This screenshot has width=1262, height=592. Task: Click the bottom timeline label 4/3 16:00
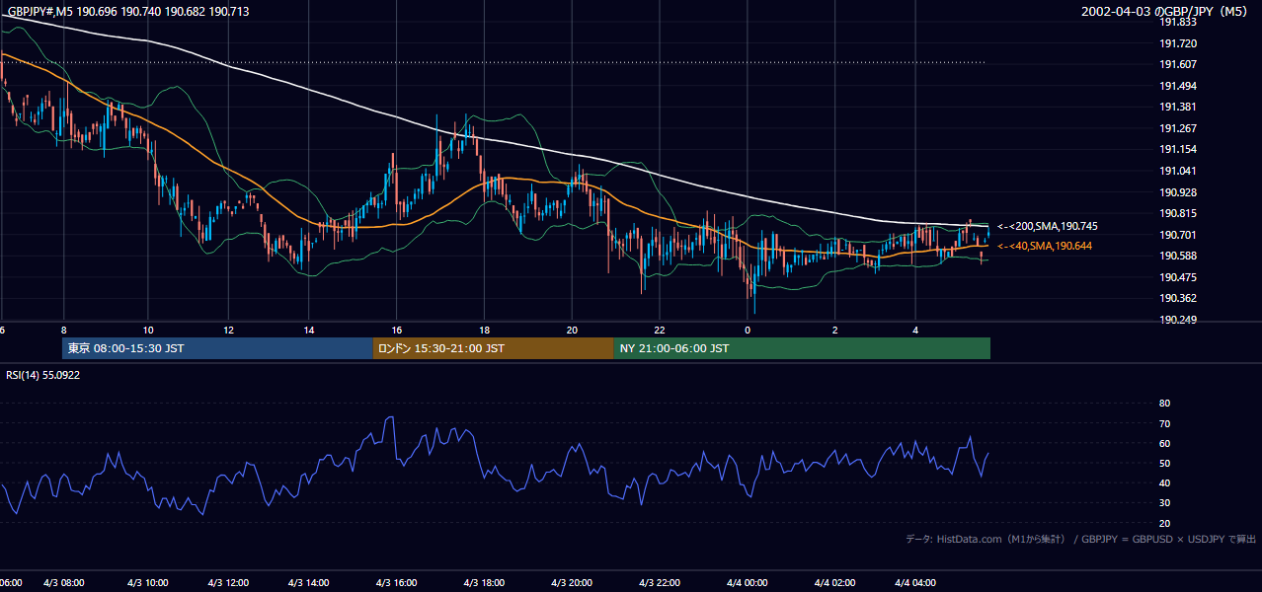[397, 583]
